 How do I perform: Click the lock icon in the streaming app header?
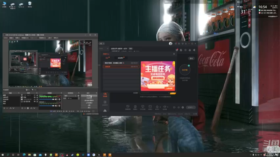pyautogui.click(x=181, y=50)
